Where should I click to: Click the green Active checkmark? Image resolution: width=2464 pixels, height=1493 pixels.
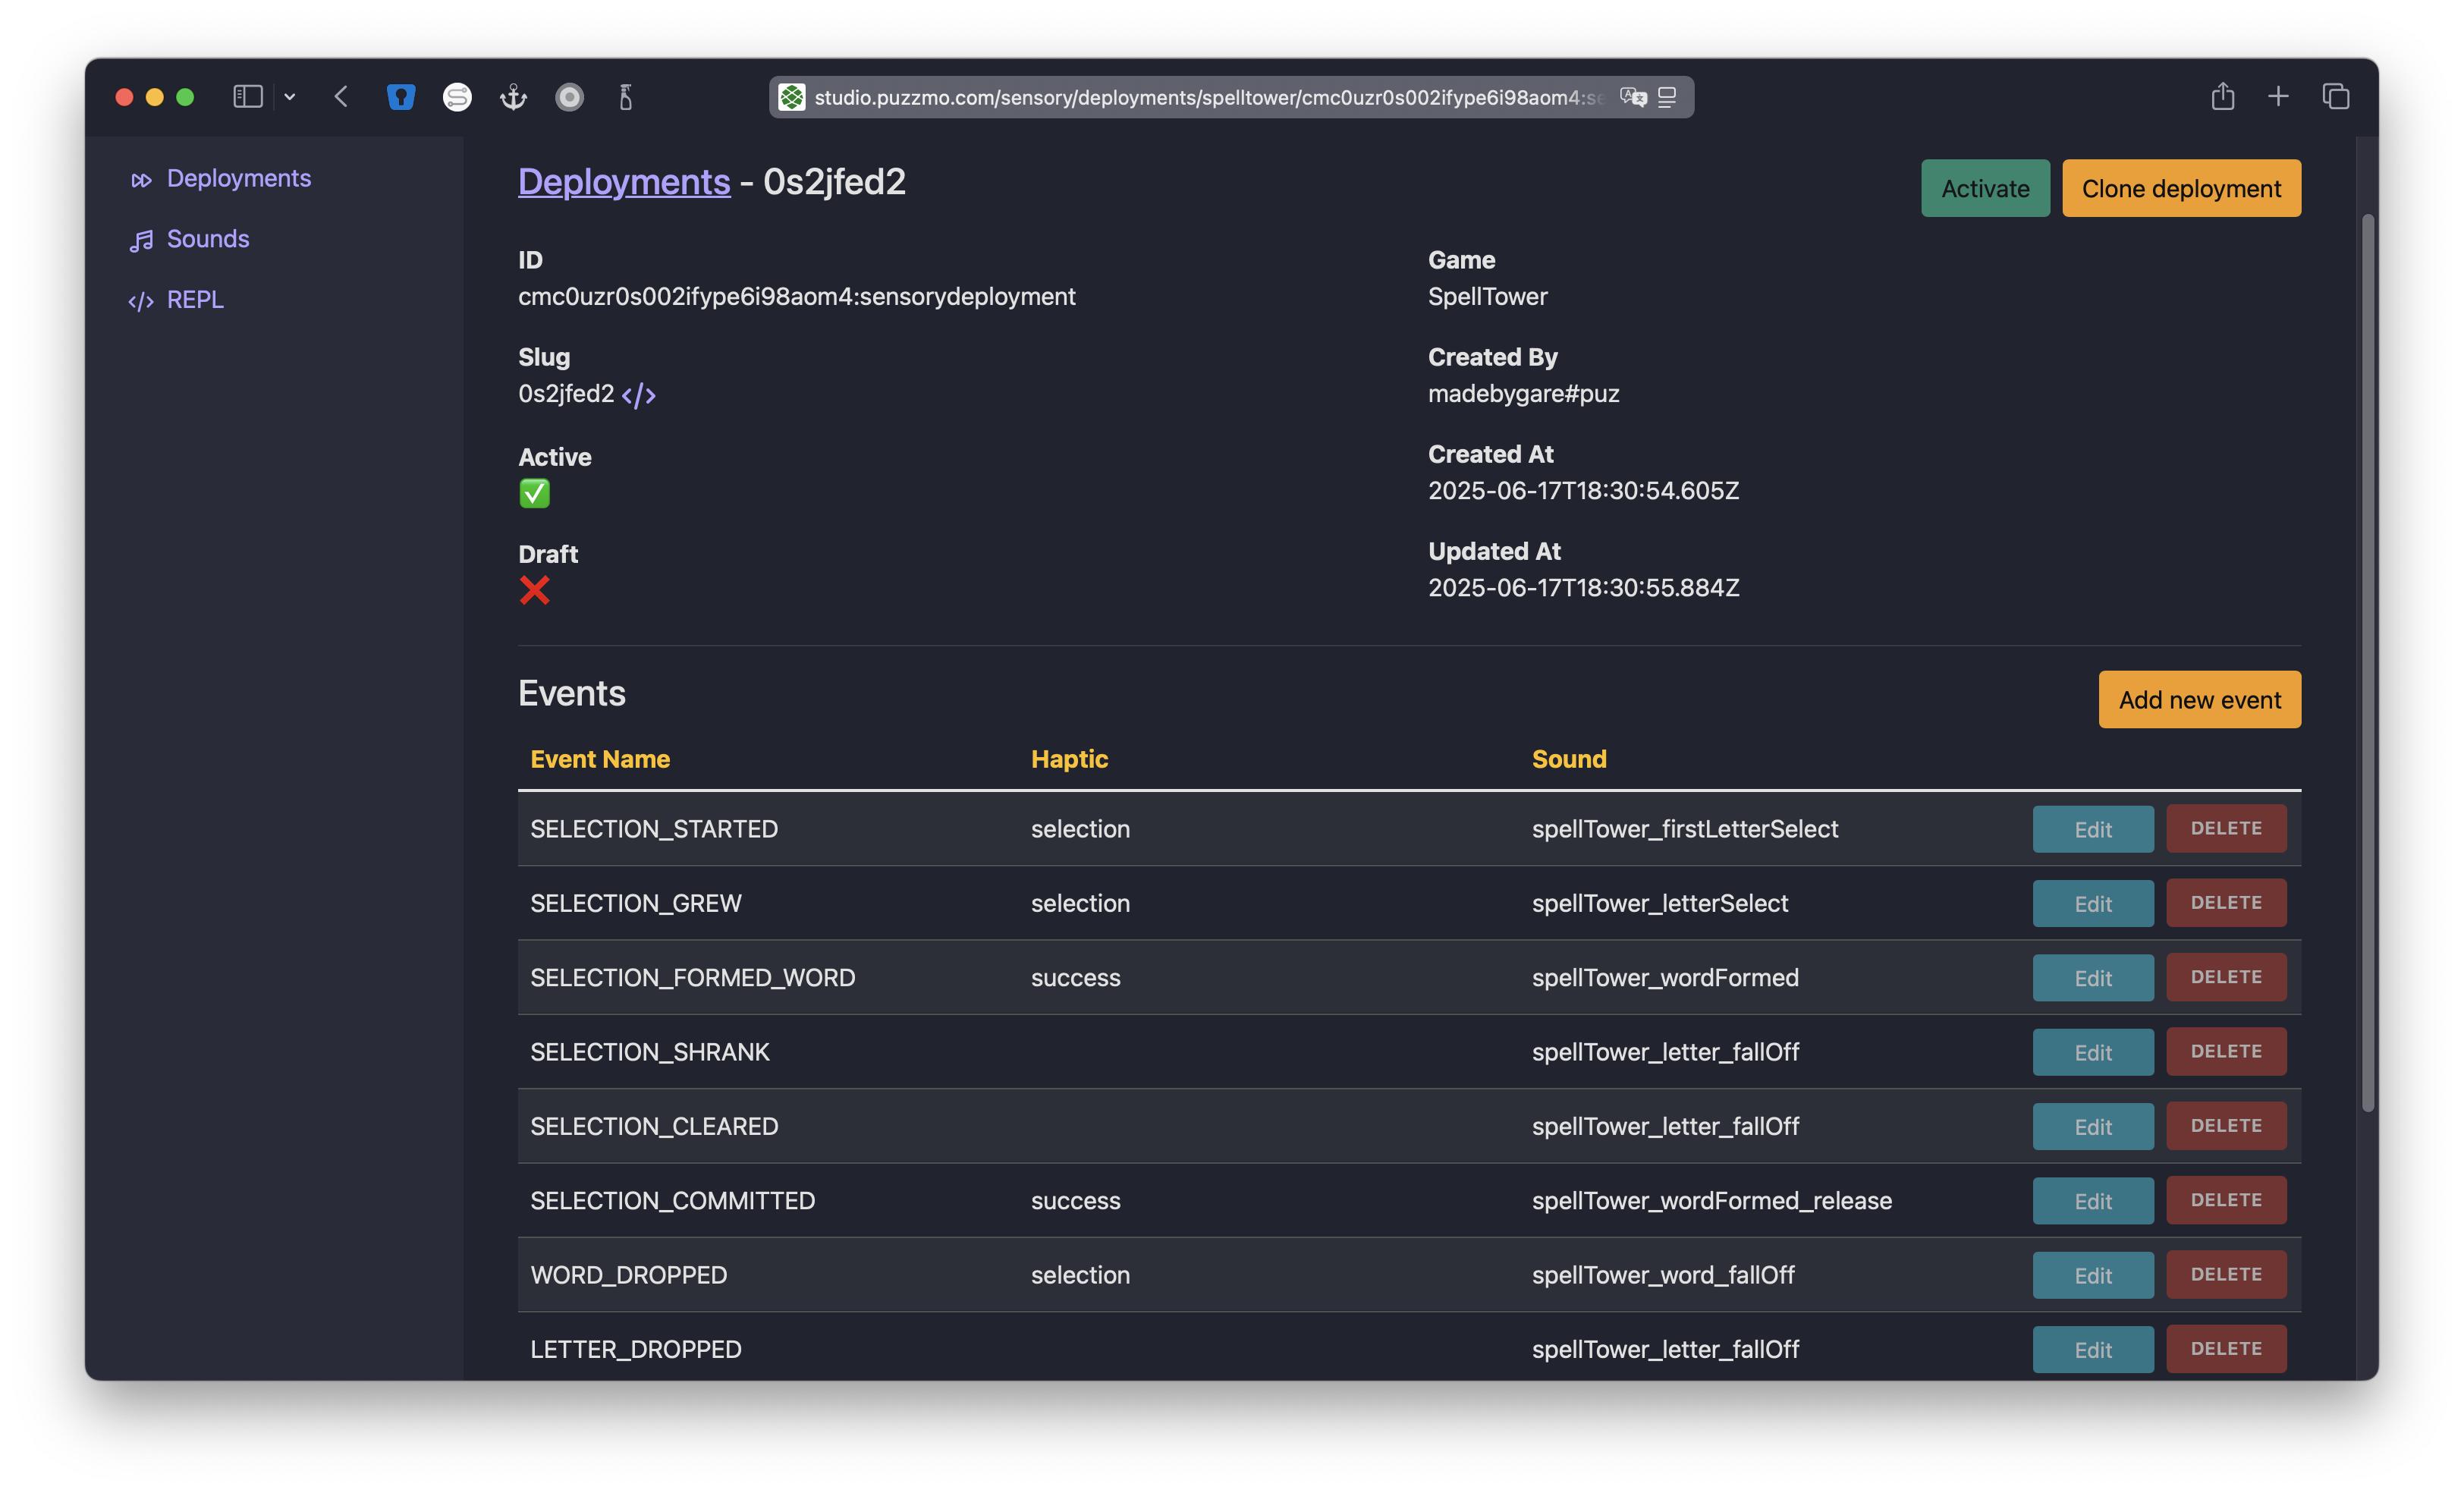534,493
